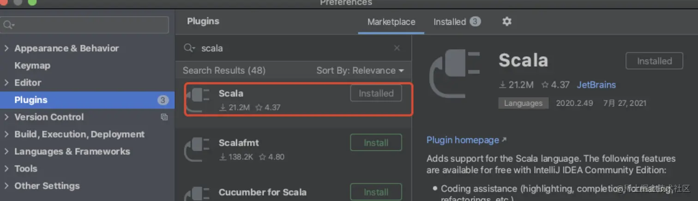698x201 pixels.
Task: Expand the Editor settings section
Action: point(6,83)
